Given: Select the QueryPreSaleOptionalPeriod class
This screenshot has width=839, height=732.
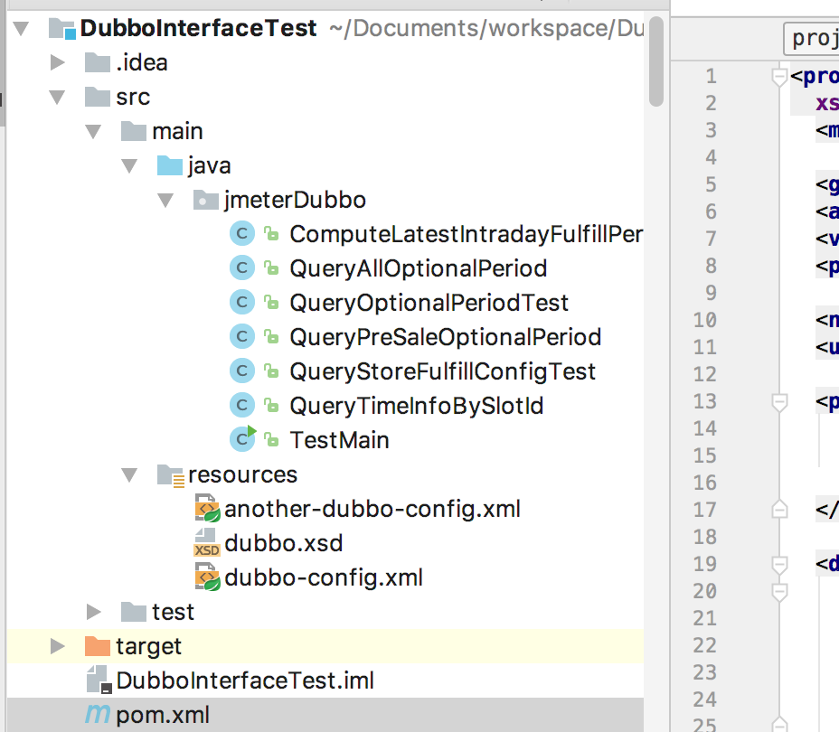Looking at the screenshot, I should point(446,337).
